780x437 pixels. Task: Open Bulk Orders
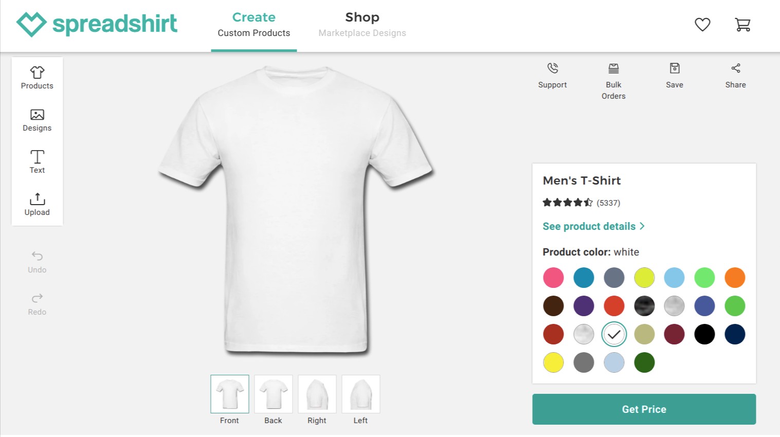pyautogui.click(x=613, y=81)
